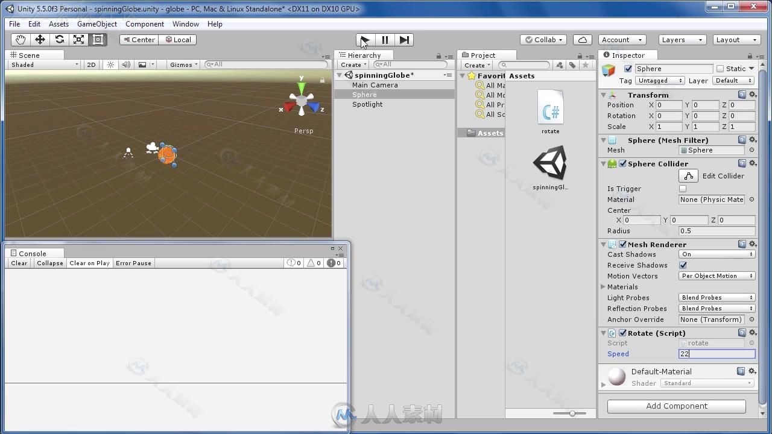The image size is (772, 434).
Task: Select the Move tool
Action: [40, 40]
